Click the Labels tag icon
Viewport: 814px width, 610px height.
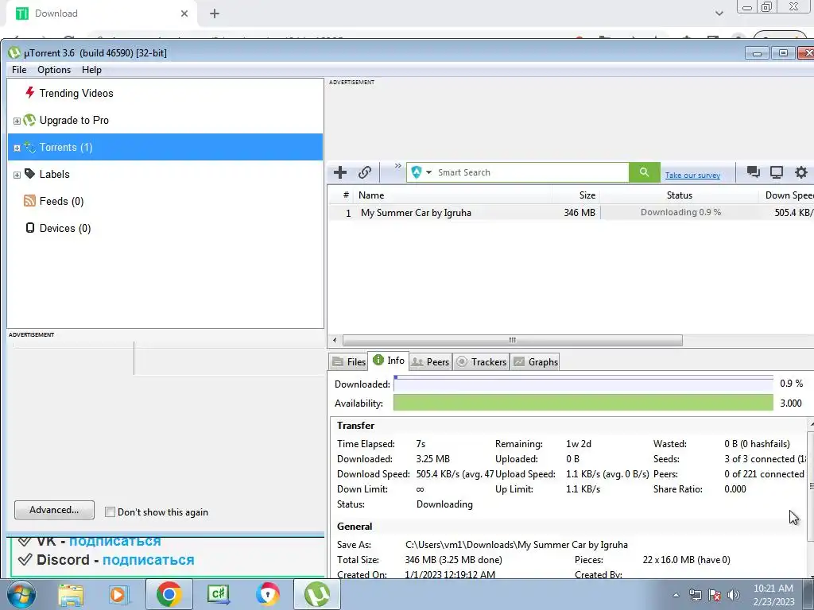pos(30,174)
